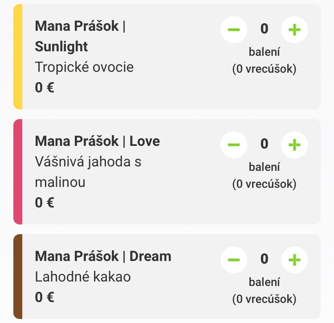
Task: Add one Mana Prášok Love package
Action: click(x=294, y=145)
